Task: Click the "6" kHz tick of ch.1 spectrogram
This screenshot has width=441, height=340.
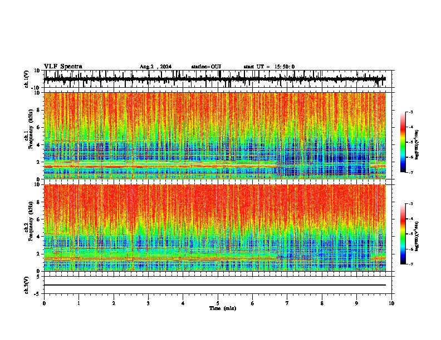Action: pyautogui.click(x=39, y=128)
